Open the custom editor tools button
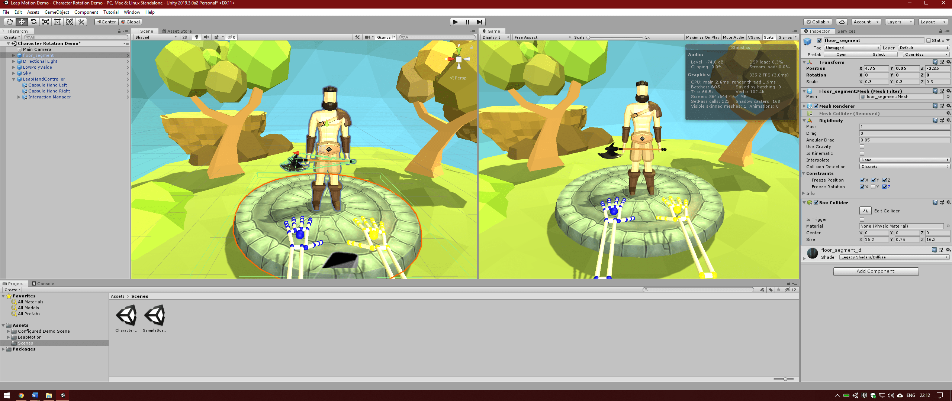This screenshot has width=952, height=401. [x=81, y=22]
